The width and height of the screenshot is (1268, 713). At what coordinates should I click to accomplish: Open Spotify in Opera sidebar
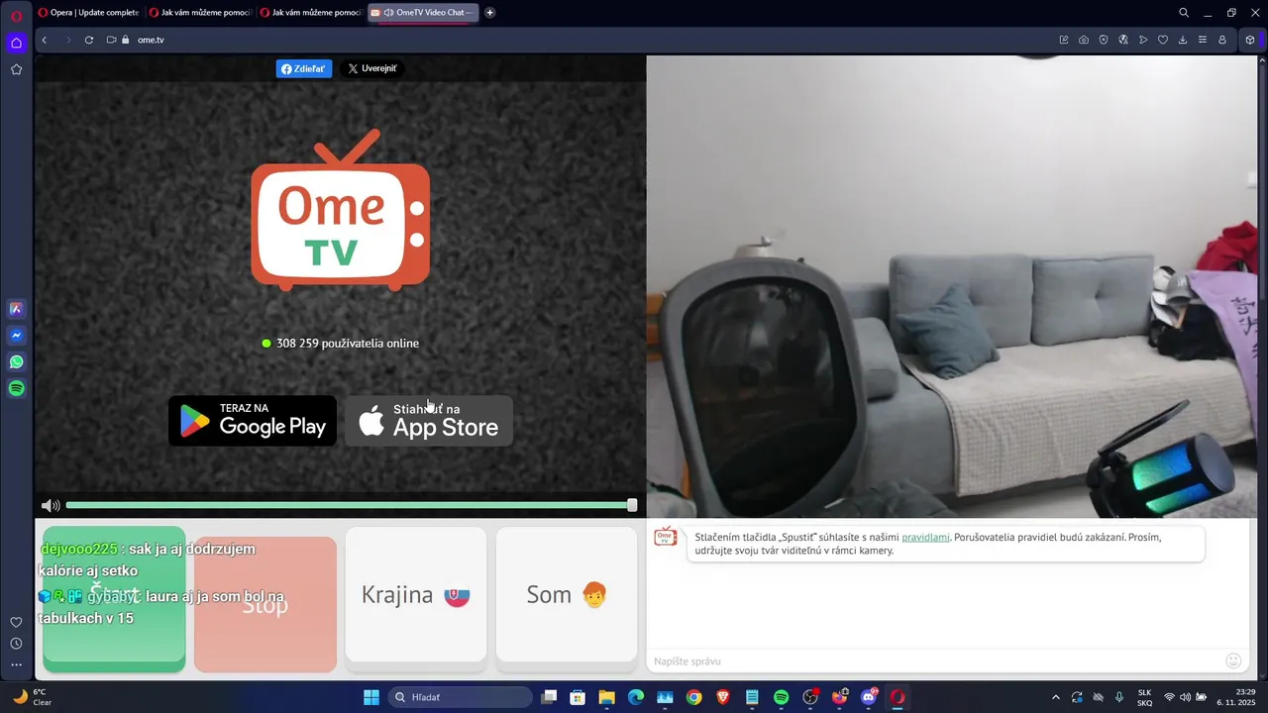click(x=16, y=389)
